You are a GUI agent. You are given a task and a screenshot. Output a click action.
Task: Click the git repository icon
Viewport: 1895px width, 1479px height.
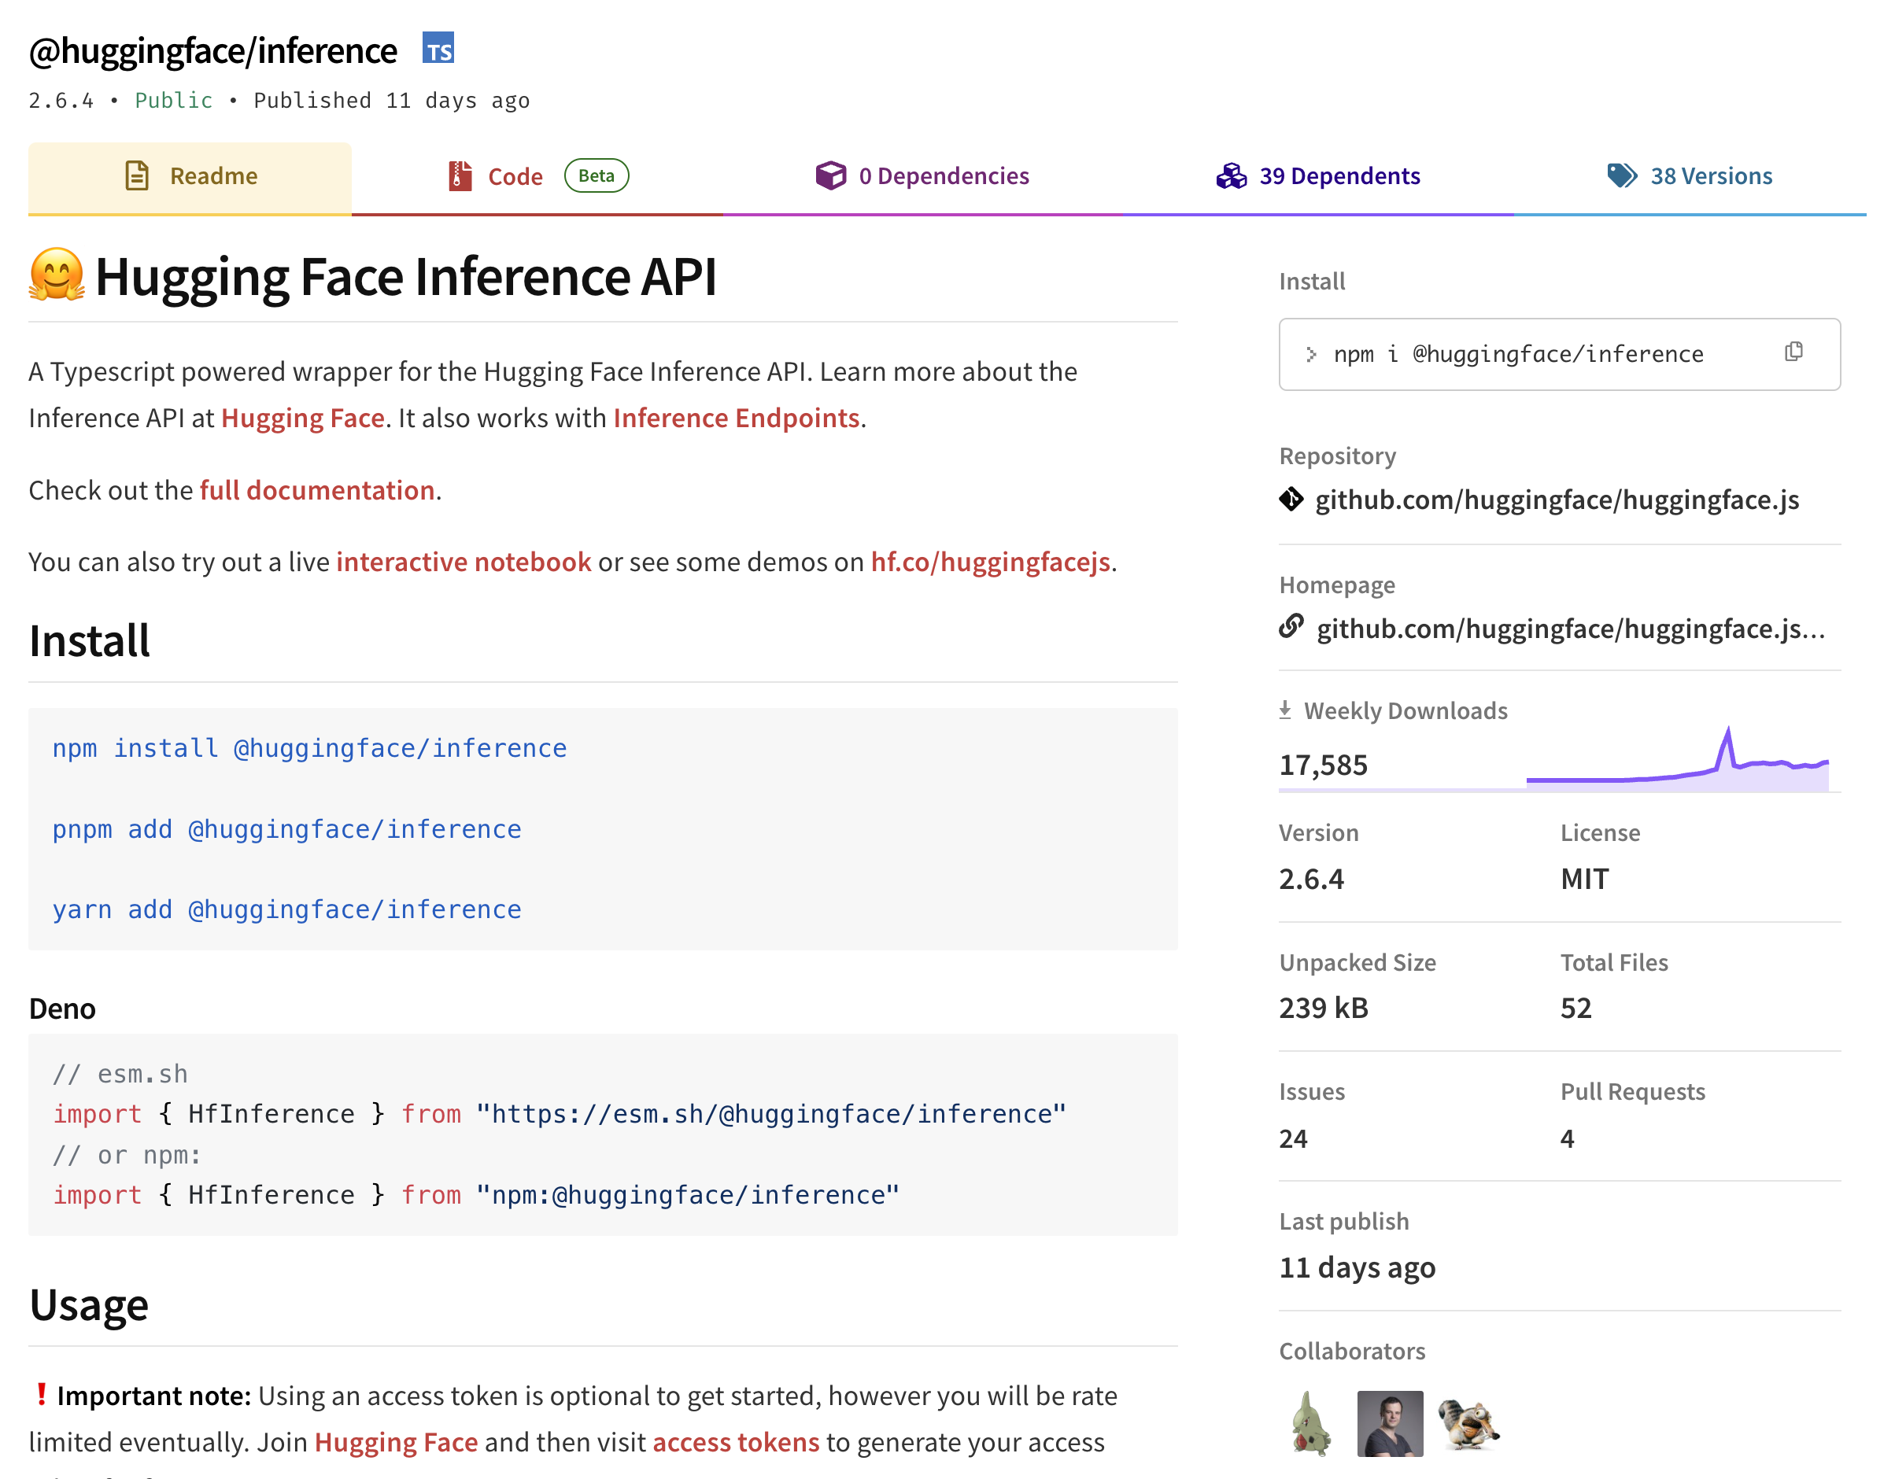1291,500
